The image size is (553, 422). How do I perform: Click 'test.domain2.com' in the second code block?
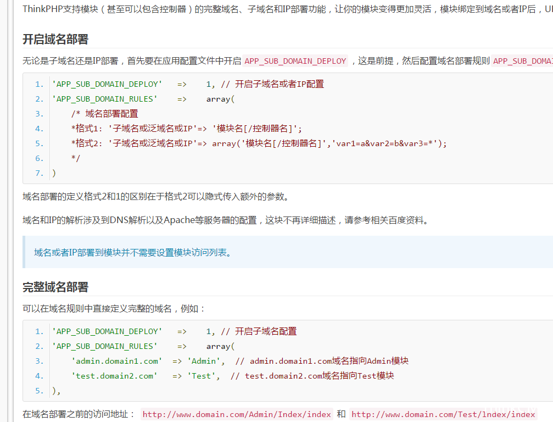[x=114, y=376]
